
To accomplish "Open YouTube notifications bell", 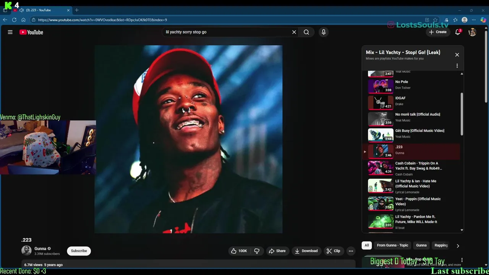I will (458, 32).
